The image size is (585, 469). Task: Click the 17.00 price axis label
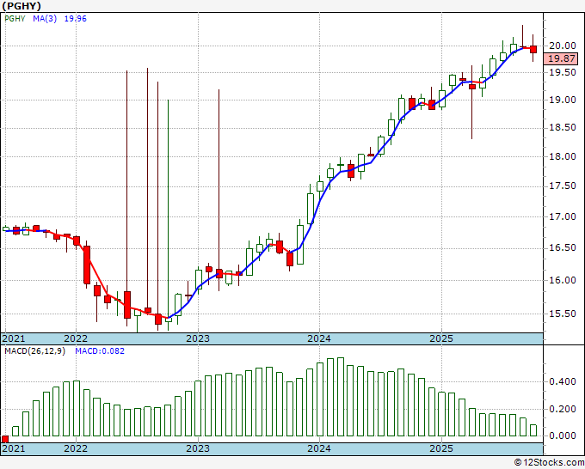click(x=563, y=216)
